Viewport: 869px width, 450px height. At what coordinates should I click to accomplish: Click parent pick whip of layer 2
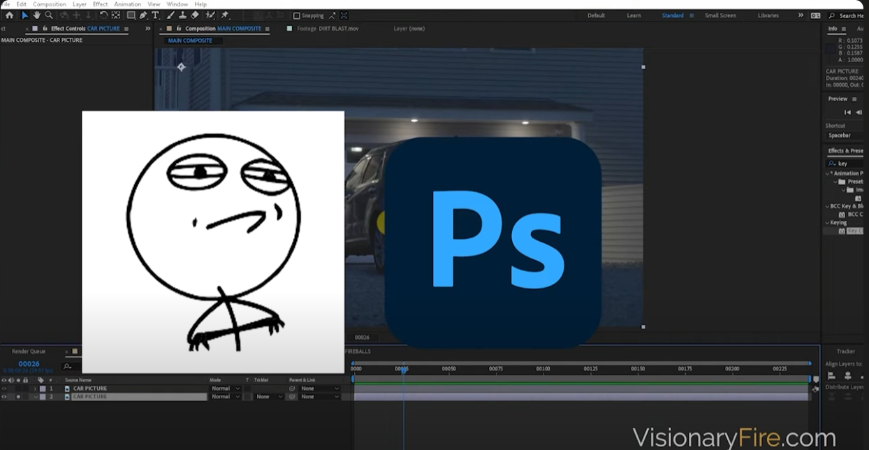pos(292,396)
